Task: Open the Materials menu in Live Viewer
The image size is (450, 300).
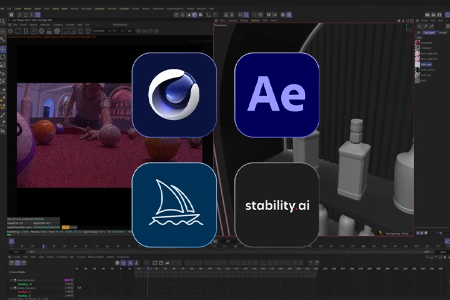Action: [45, 25]
